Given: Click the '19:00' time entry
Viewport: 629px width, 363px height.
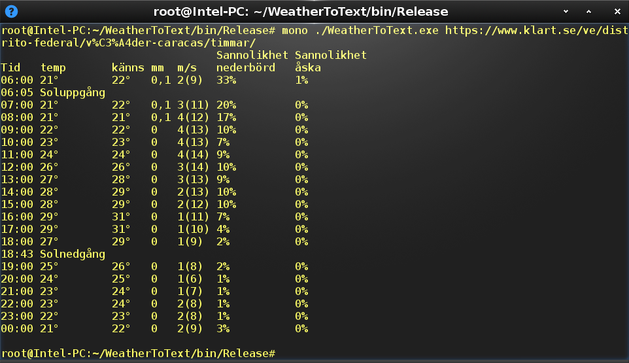Looking at the screenshot, I should [x=17, y=267].
